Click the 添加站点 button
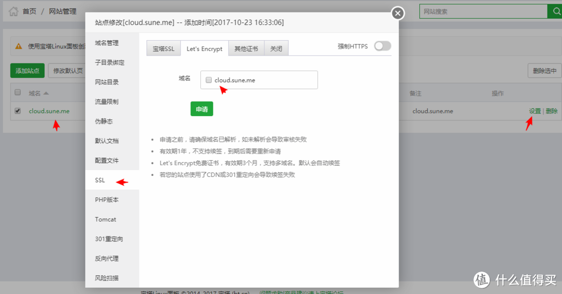 (x=27, y=71)
